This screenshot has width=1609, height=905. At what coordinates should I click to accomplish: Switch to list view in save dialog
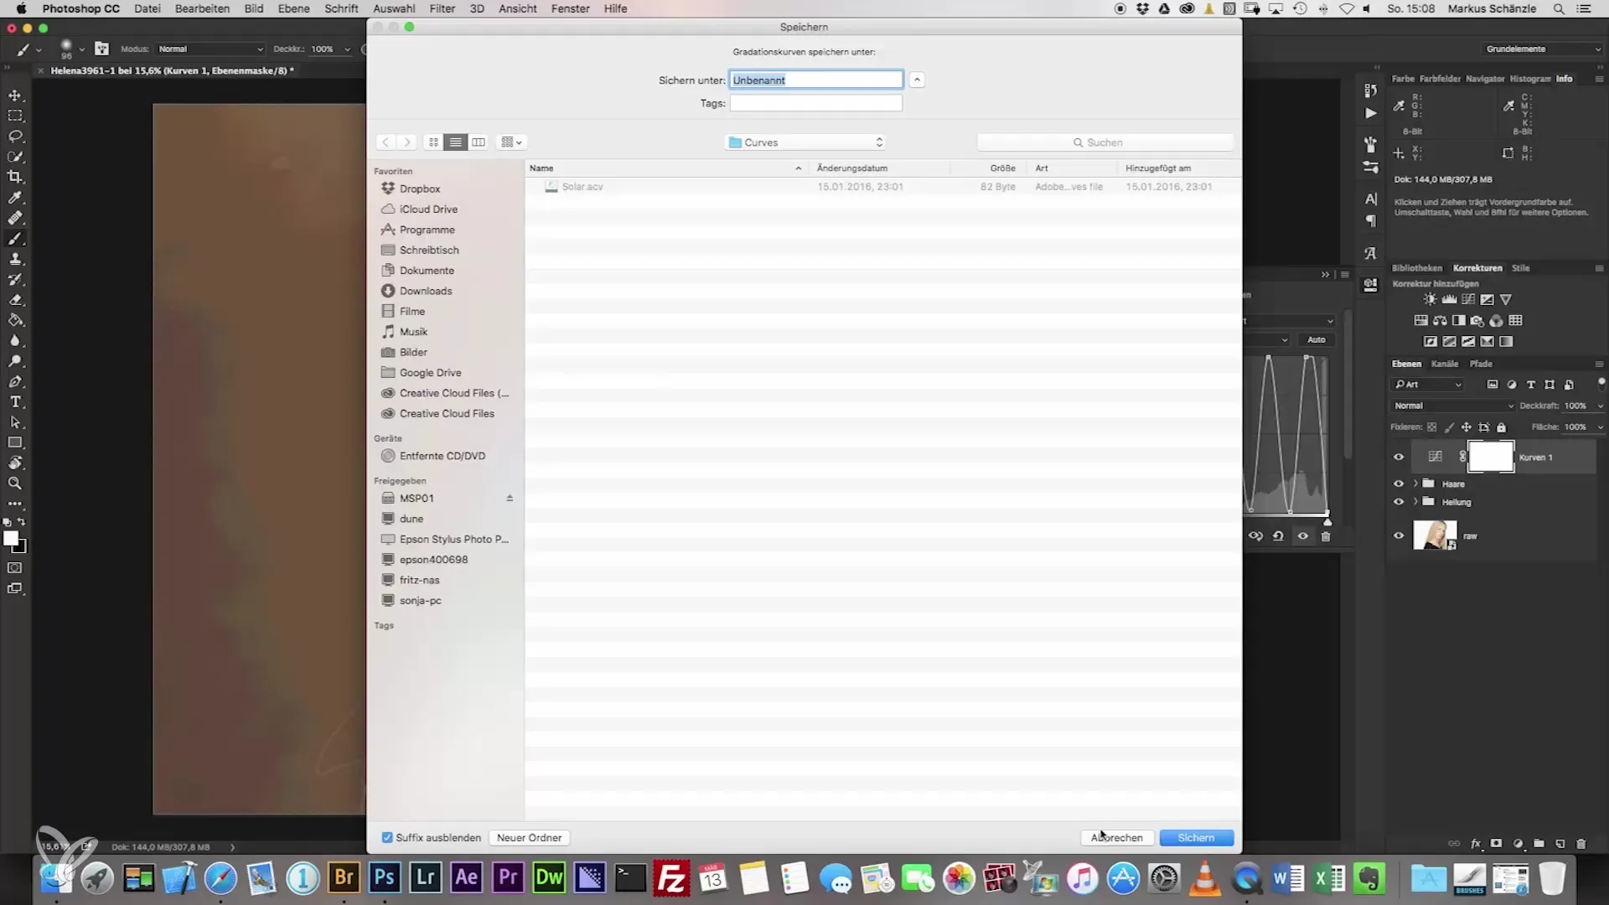(x=455, y=142)
